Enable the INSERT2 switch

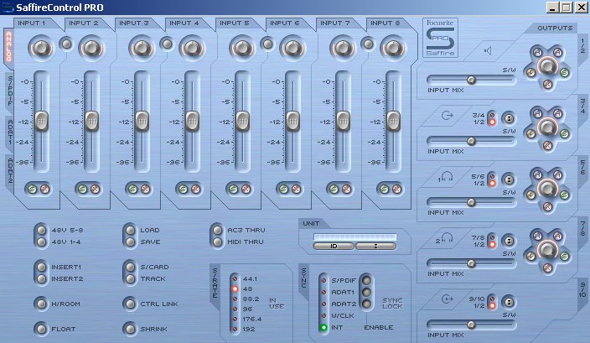pos(41,278)
